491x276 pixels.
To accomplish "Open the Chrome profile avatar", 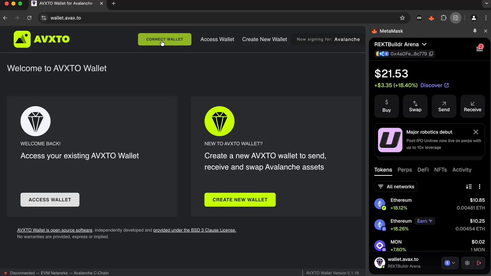I will coord(474,18).
